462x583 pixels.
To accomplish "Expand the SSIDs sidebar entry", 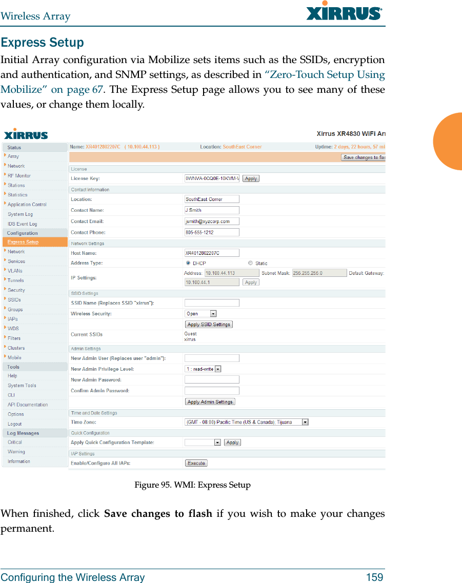I will (x=15, y=299).
